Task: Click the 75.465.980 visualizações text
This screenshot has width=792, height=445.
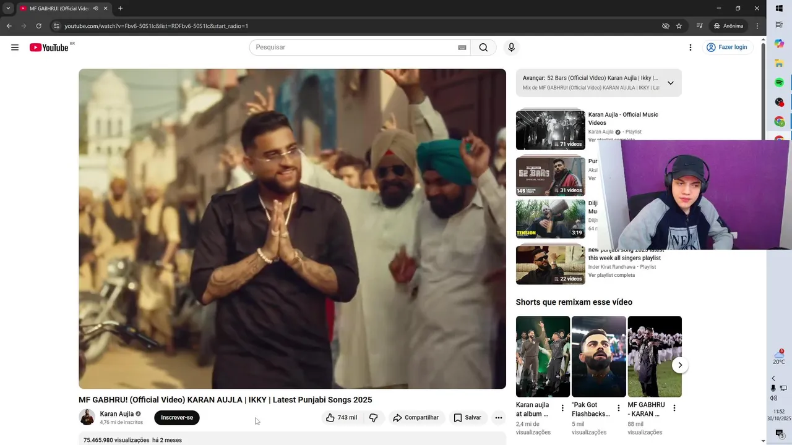Action: pyautogui.click(x=116, y=440)
